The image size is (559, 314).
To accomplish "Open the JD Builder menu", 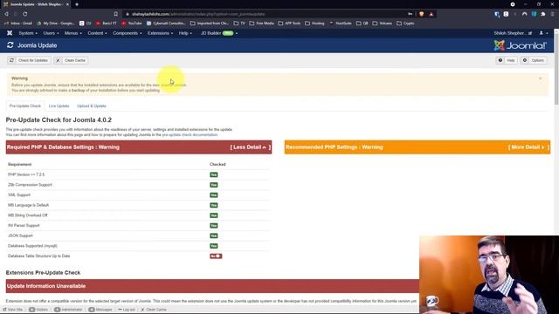I will pos(219,33).
